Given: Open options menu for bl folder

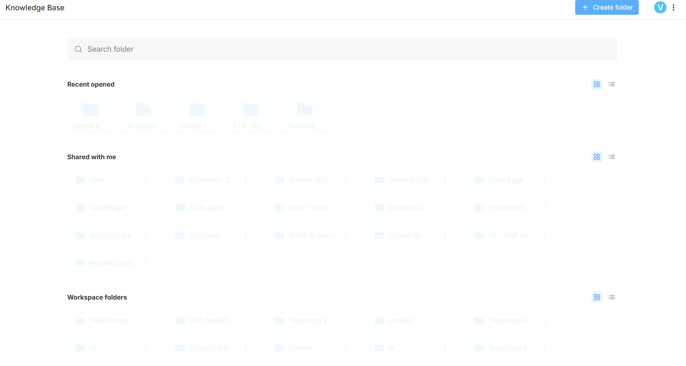Looking at the screenshot, I should point(445,348).
